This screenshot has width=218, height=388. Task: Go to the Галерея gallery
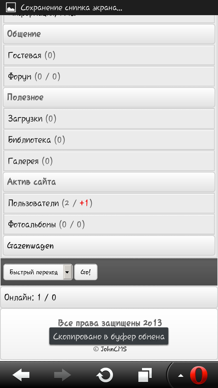pyautogui.click(x=23, y=161)
